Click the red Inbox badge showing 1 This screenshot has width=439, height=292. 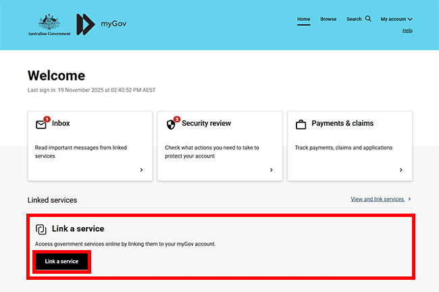[47, 120]
